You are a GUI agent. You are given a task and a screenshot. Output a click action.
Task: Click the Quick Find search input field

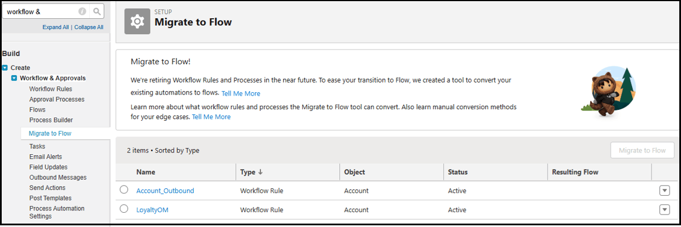(x=41, y=12)
